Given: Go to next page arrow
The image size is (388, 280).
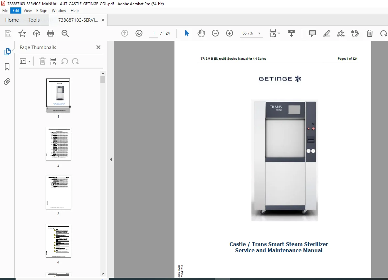Looking at the screenshot, I should [139, 33].
